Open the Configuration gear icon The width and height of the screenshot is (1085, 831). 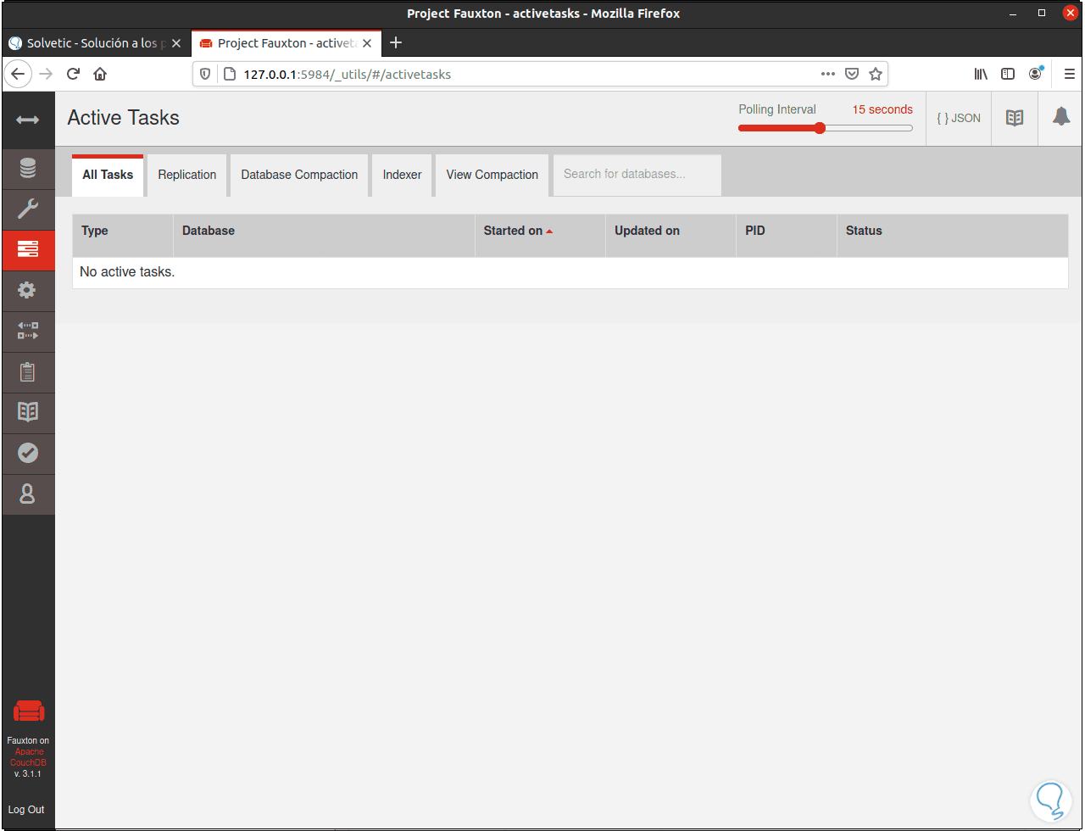pos(28,291)
